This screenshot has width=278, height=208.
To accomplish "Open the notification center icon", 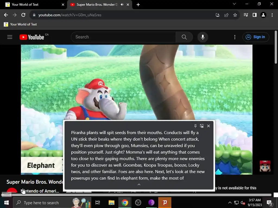I will 269,203.
